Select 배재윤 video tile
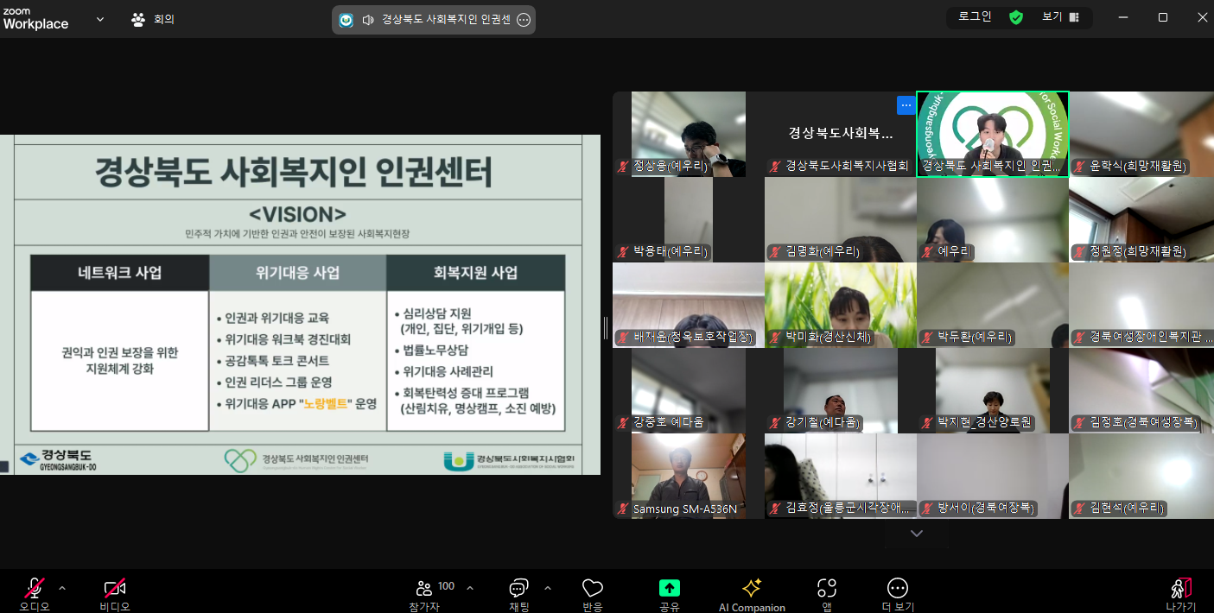The height and width of the screenshot is (613, 1214). pos(689,305)
